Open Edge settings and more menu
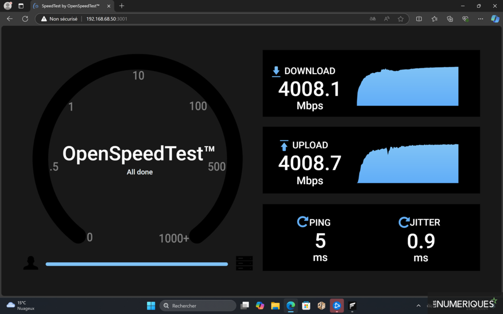 (480, 19)
